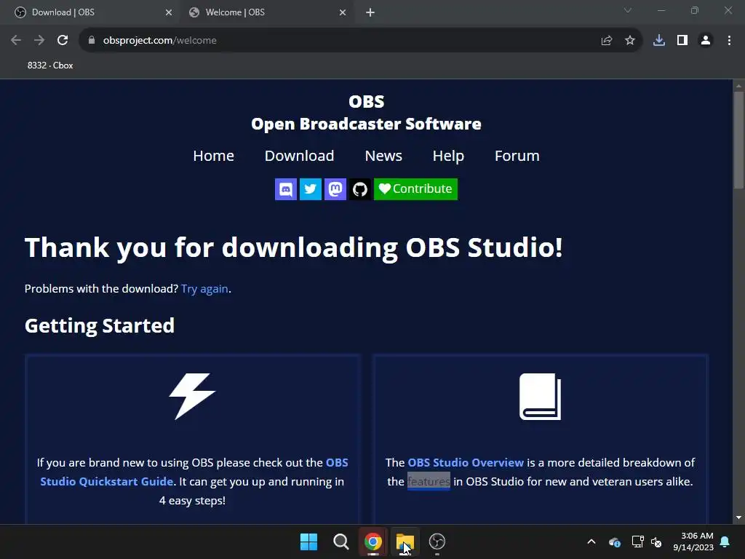Open the Chrome profile icon
This screenshot has height=559, width=745.
pos(706,41)
